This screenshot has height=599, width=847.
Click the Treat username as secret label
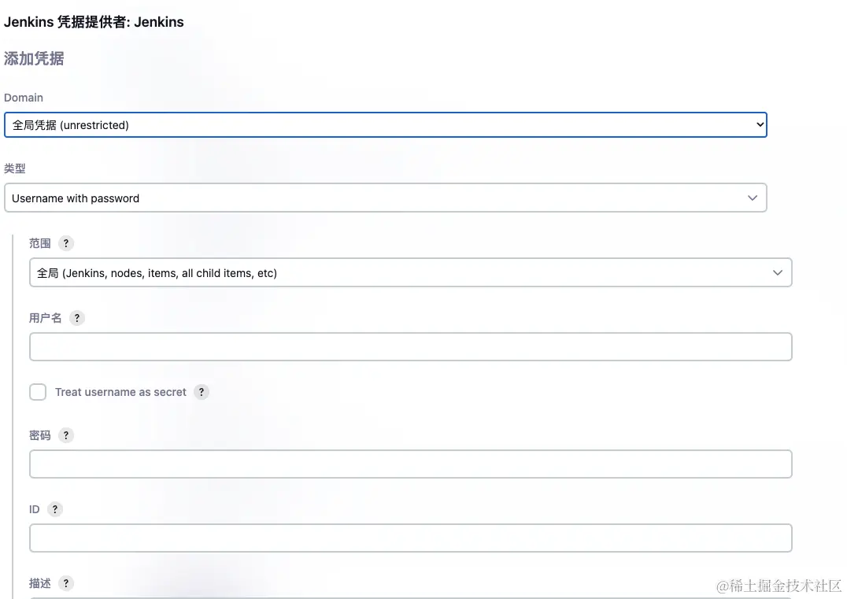[120, 392]
